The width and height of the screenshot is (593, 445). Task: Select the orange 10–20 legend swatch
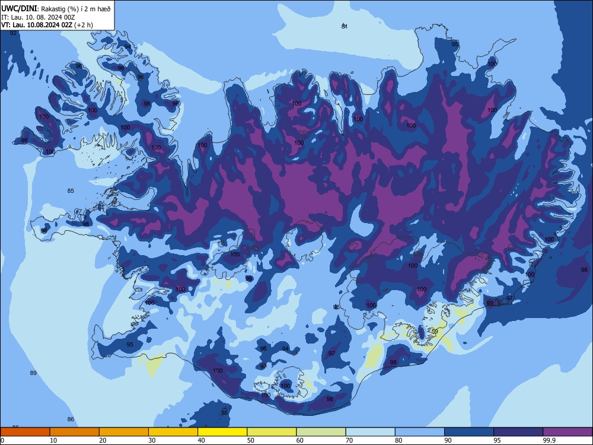(x=75, y=432)
